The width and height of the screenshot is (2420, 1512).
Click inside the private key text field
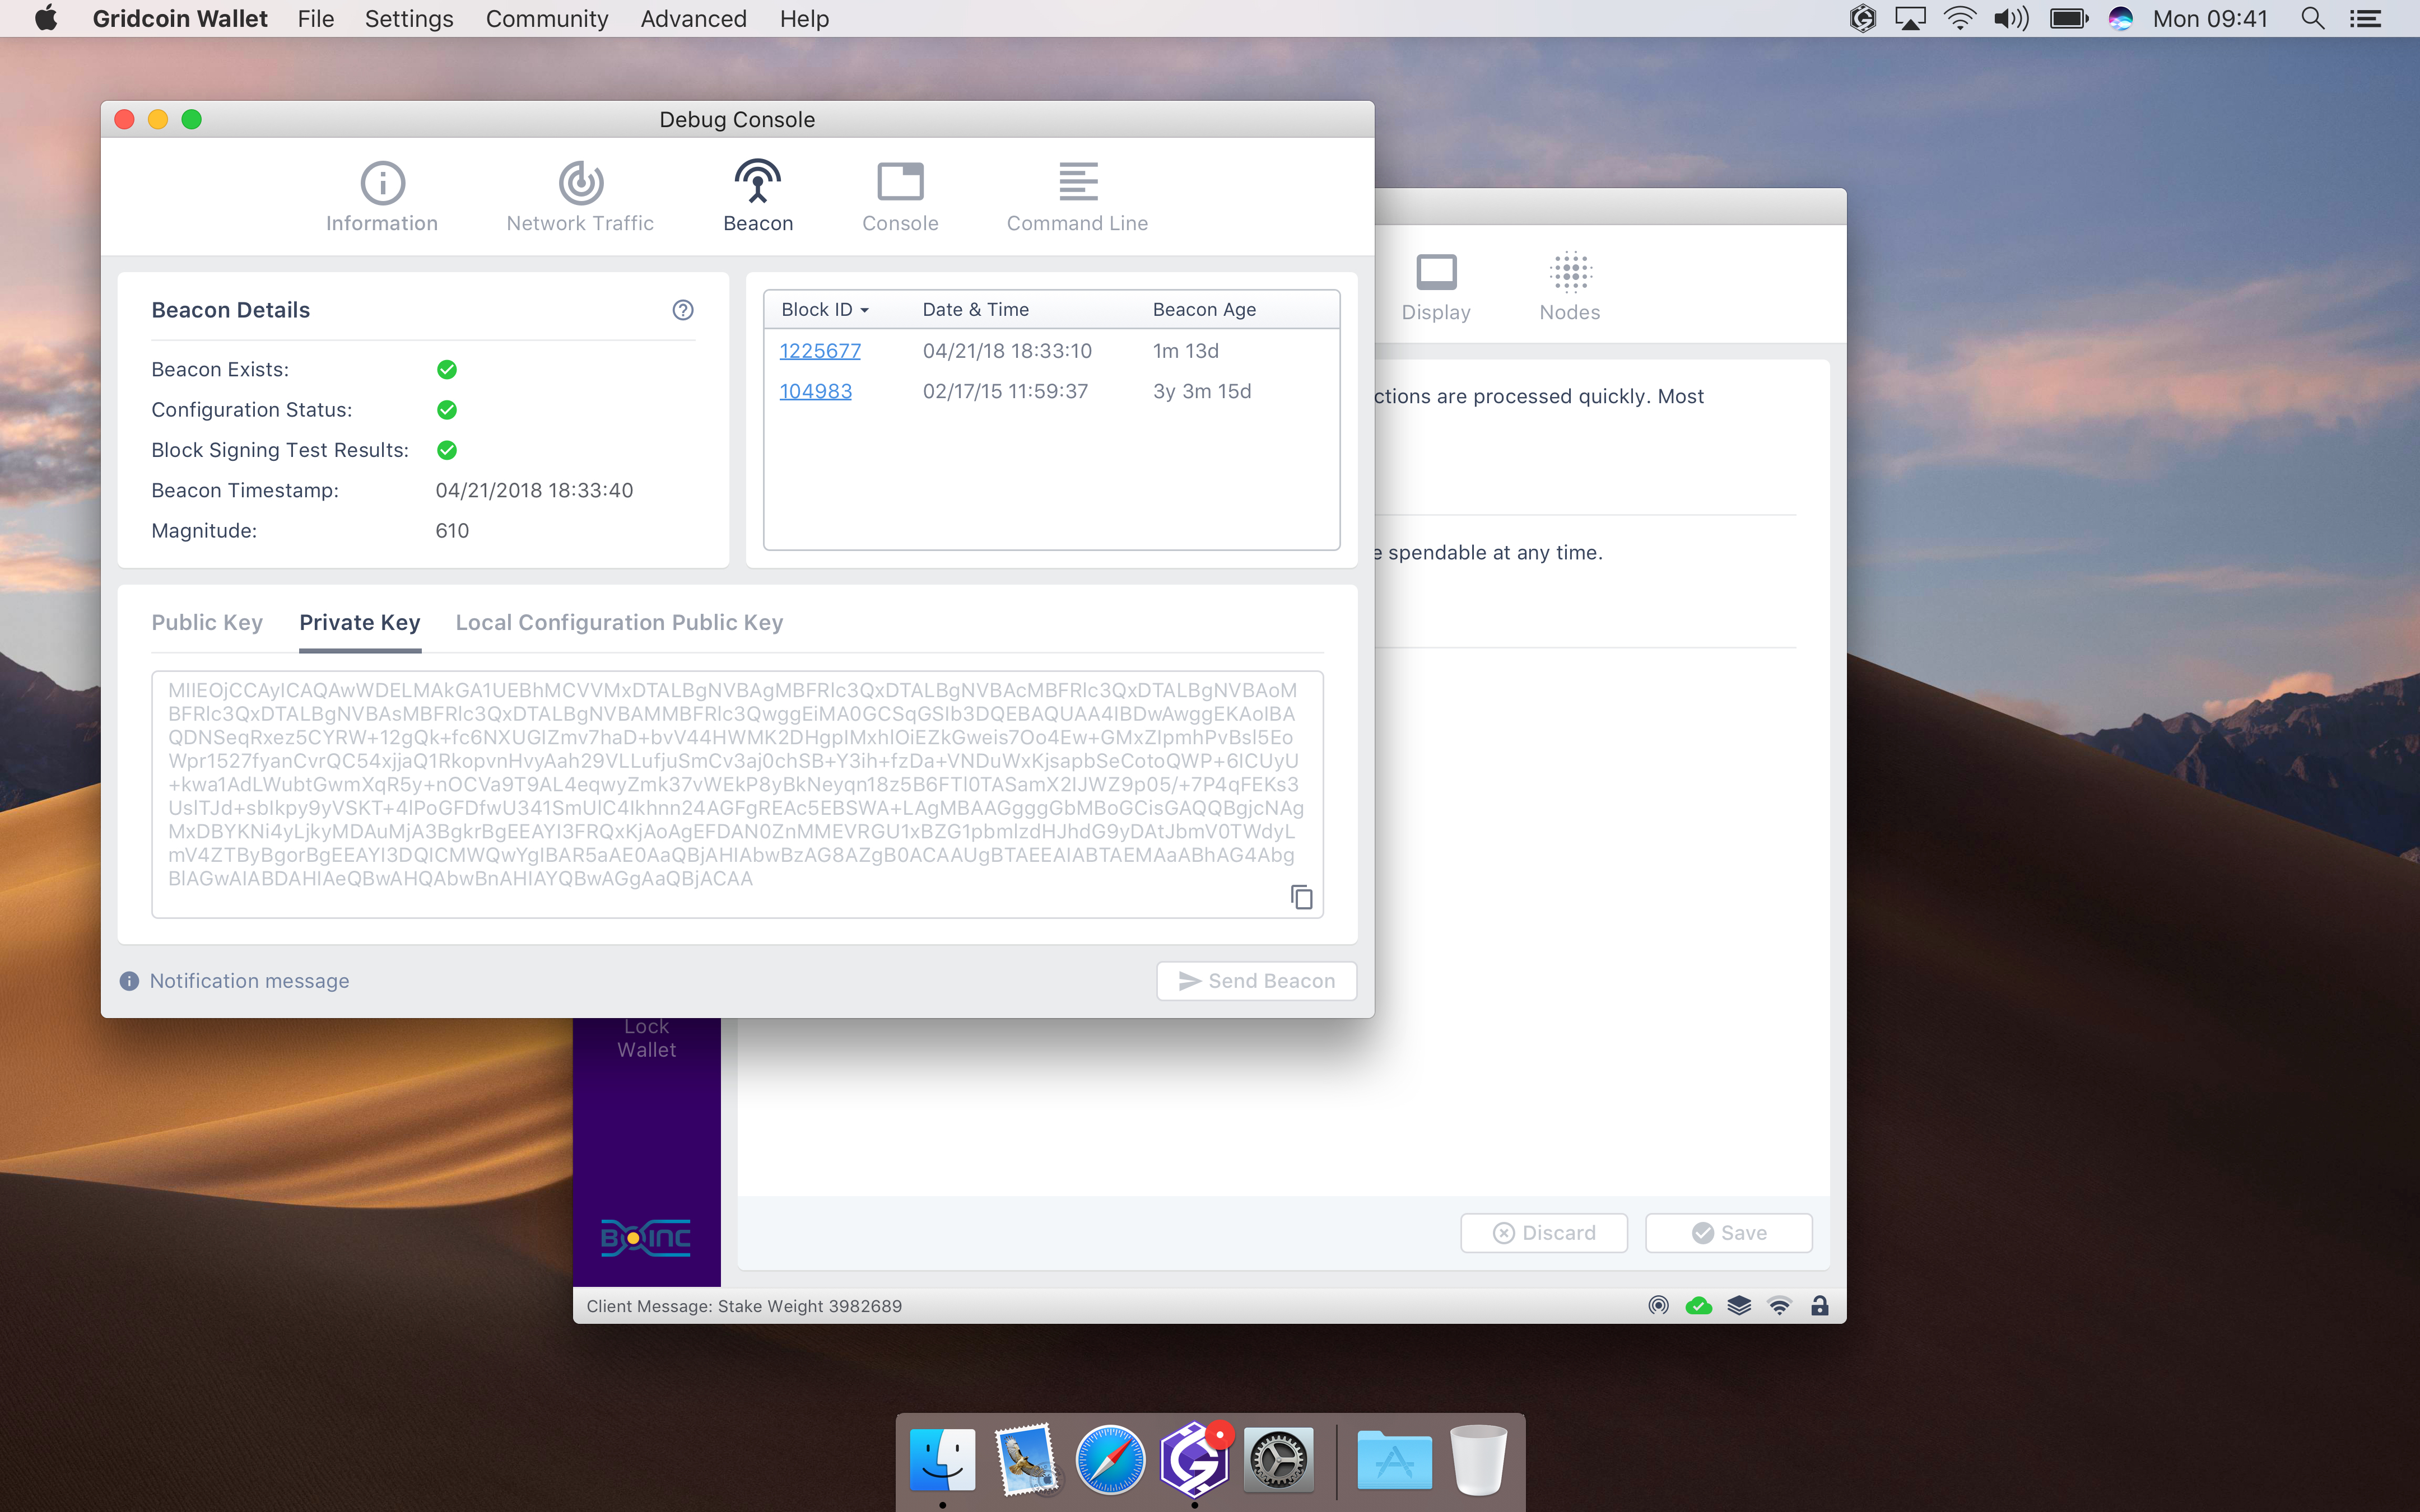coord(738,795)
